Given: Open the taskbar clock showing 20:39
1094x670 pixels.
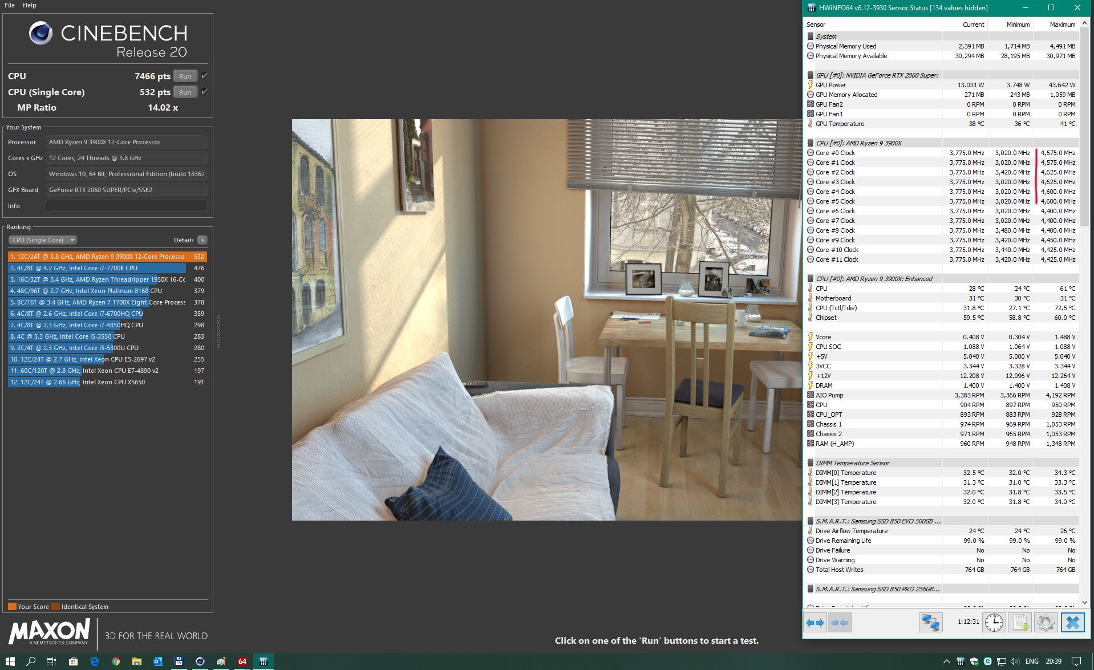Looking at the screenshot, I should point(1054,661).
